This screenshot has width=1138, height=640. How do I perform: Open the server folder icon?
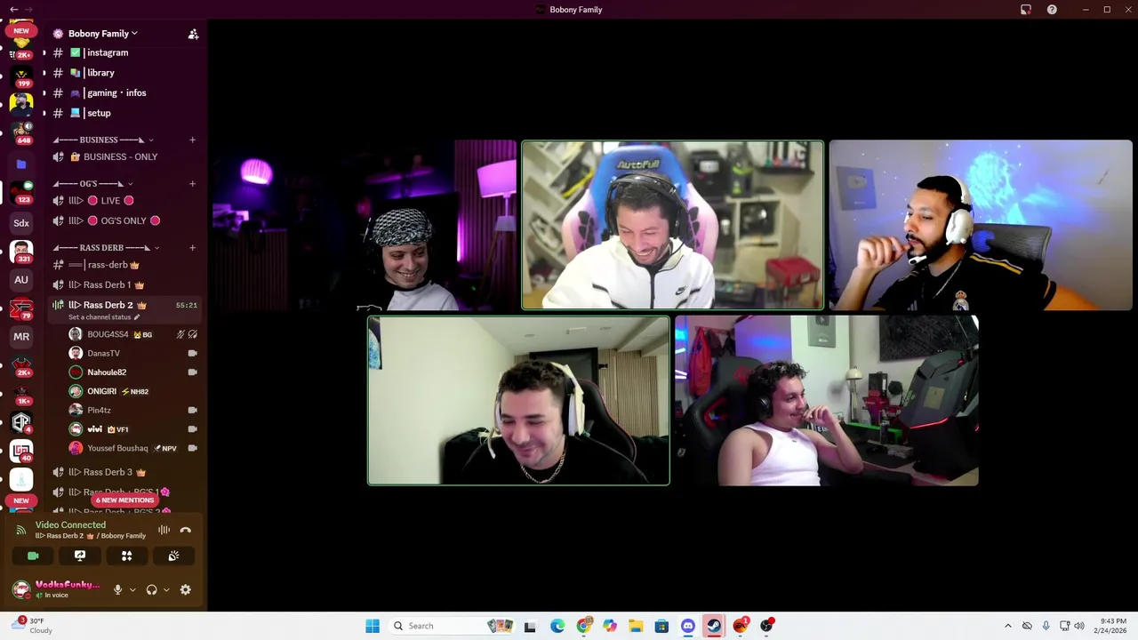pyautogui.click(x=21, y=164)
